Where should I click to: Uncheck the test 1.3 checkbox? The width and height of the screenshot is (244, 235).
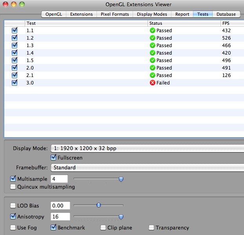pyautogui.click(x=15, y=45)
